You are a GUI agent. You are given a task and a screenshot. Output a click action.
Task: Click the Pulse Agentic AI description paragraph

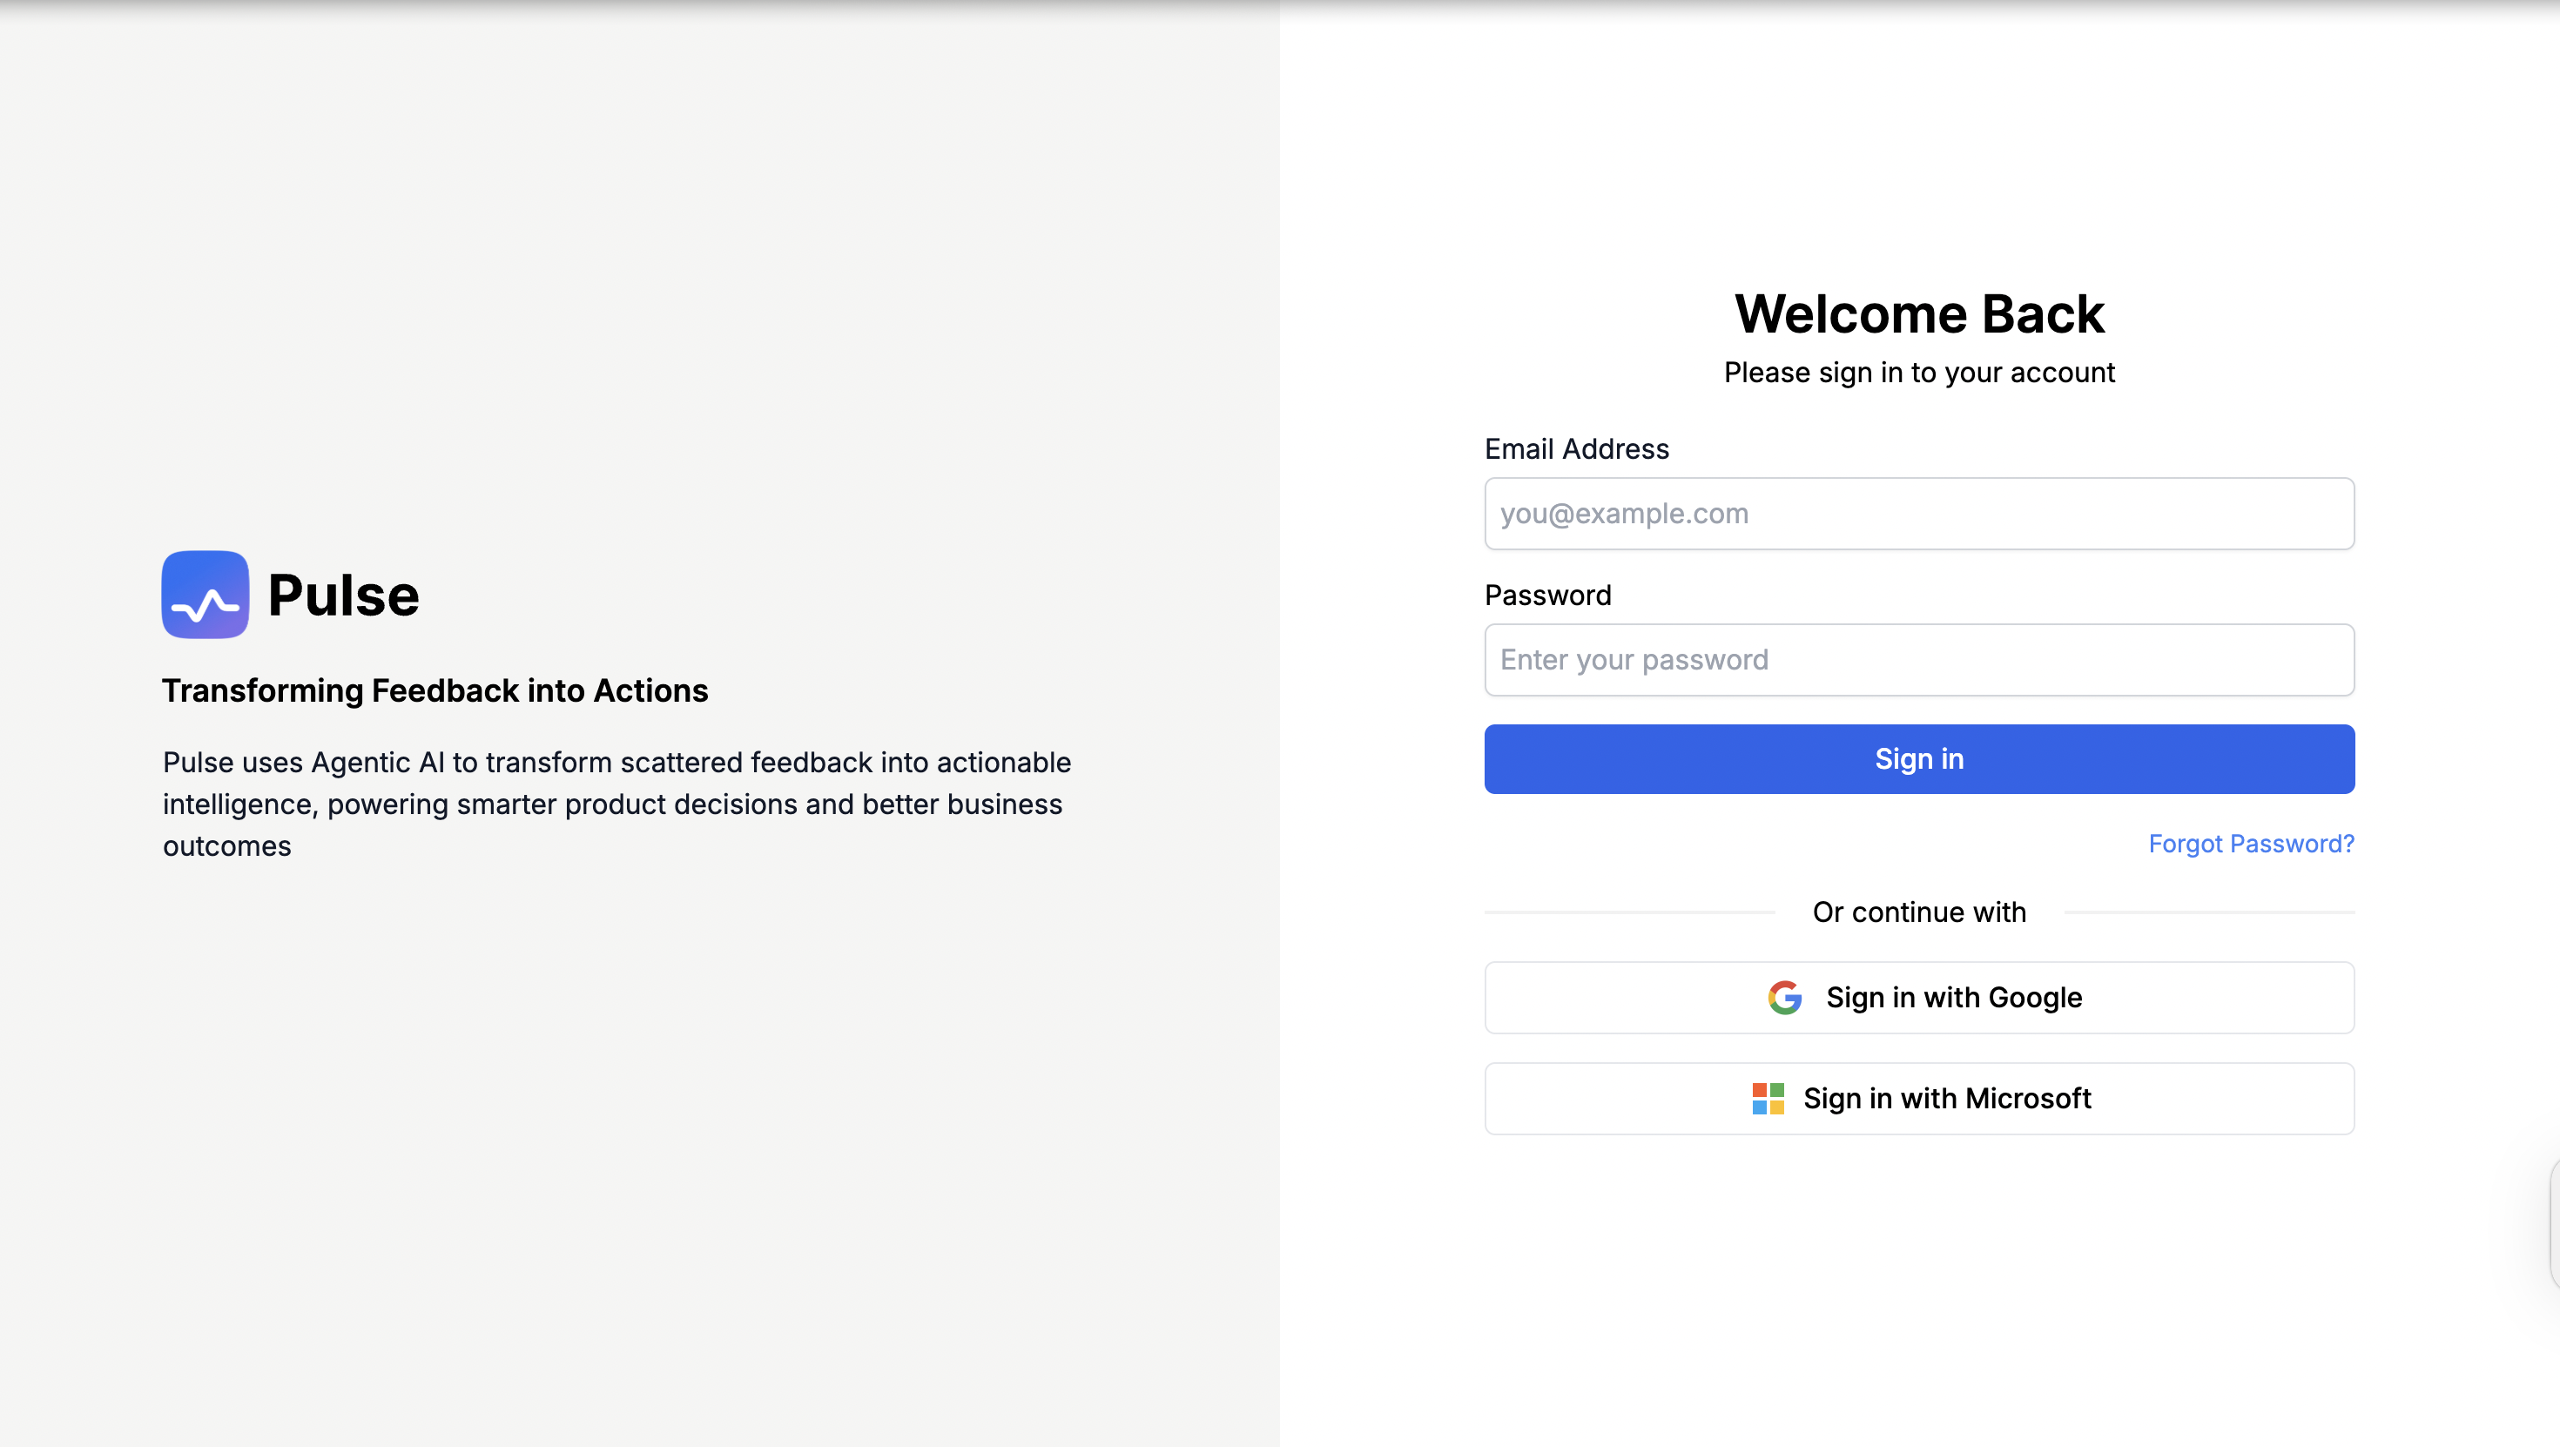pyautogui.click(x=617, y=804)
